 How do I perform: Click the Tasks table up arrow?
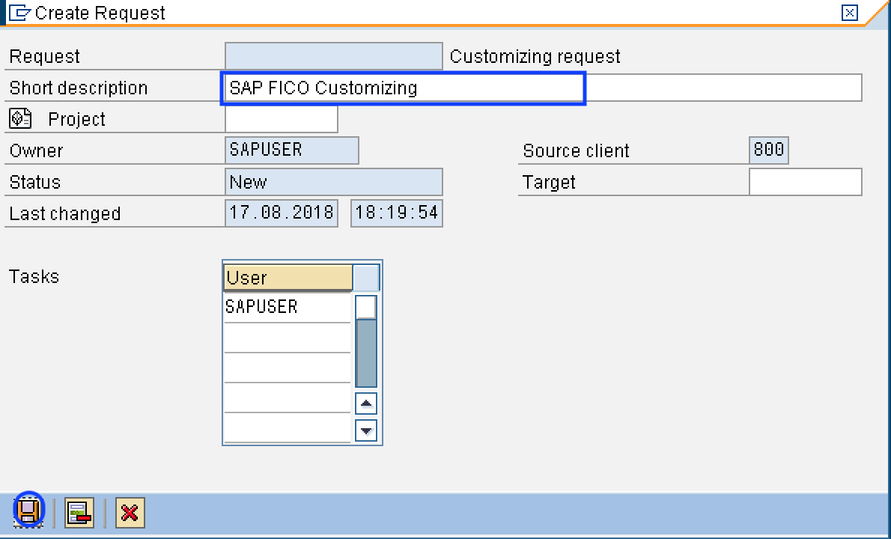(366, 404)
